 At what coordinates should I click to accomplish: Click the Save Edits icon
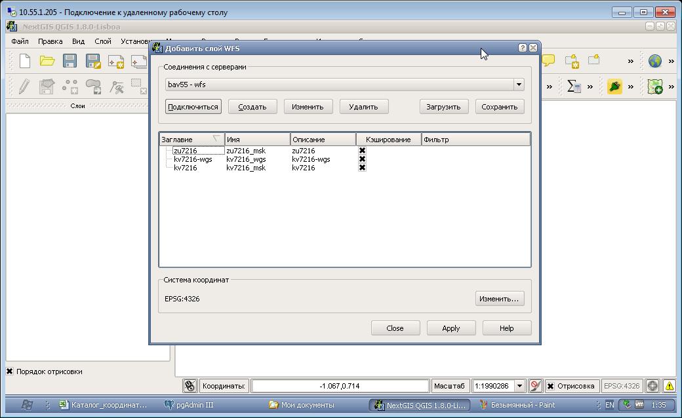click(x=47, y=86)
